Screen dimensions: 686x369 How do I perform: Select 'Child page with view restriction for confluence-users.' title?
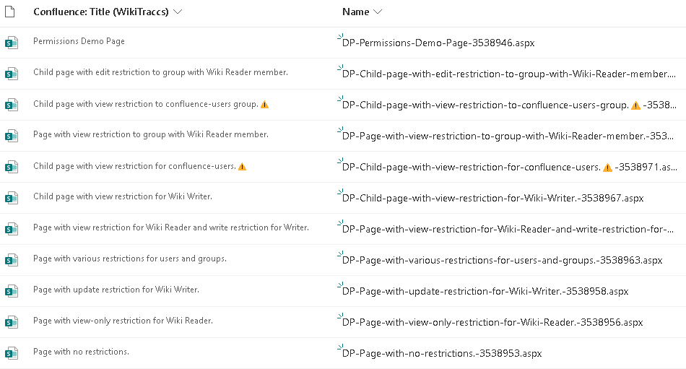pos(135,166)
